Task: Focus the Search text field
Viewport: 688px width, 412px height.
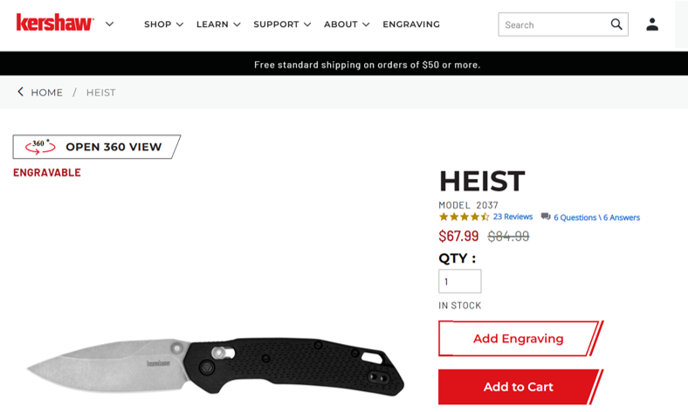Action: [x=555, y=24]
